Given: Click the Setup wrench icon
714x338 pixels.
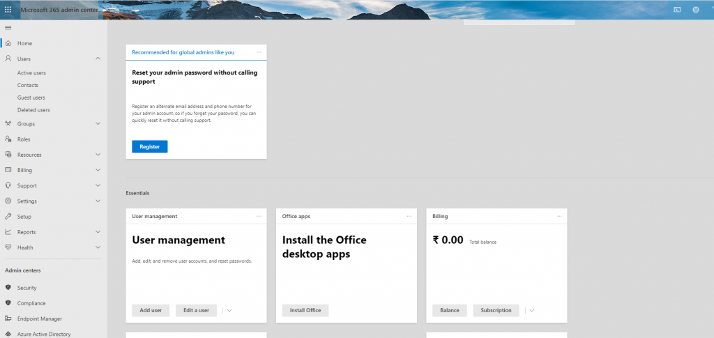Looking at the screenshot, I should pyautogui.click(x=8, y=217).
